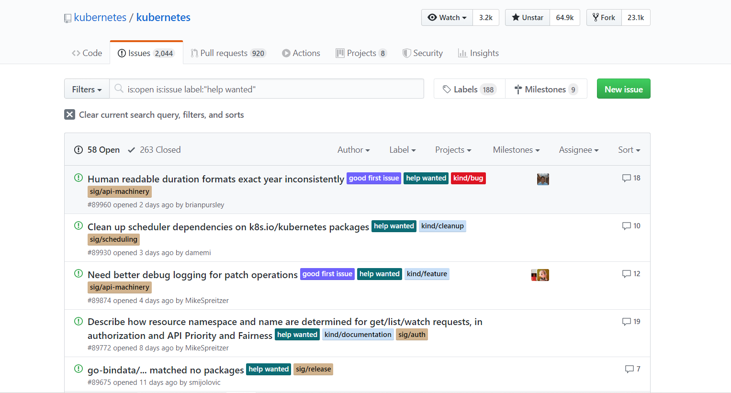The width and height of the screenshot is (731, 393).
Task: View the 23.1k forks count
Action: tap(636, 18)
